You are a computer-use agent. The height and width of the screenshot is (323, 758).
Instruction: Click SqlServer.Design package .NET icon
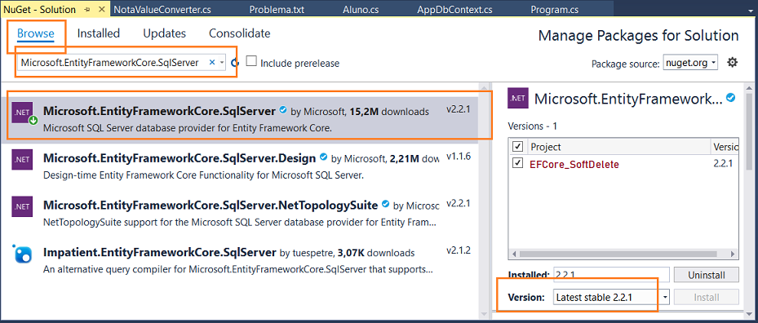point(22,159)
